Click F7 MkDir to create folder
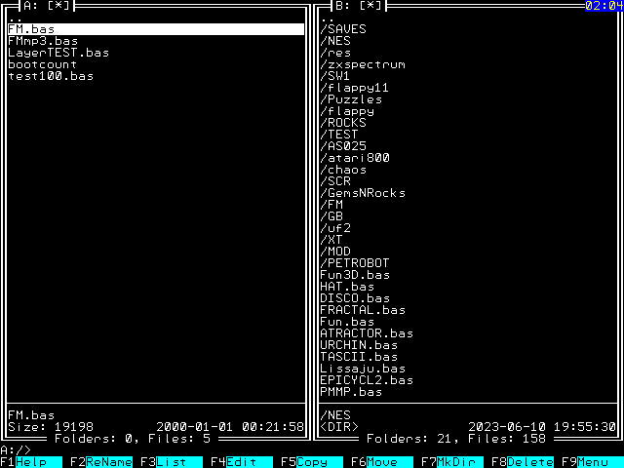Viewport: 624px width, 468px height. (x=450, y=461)
